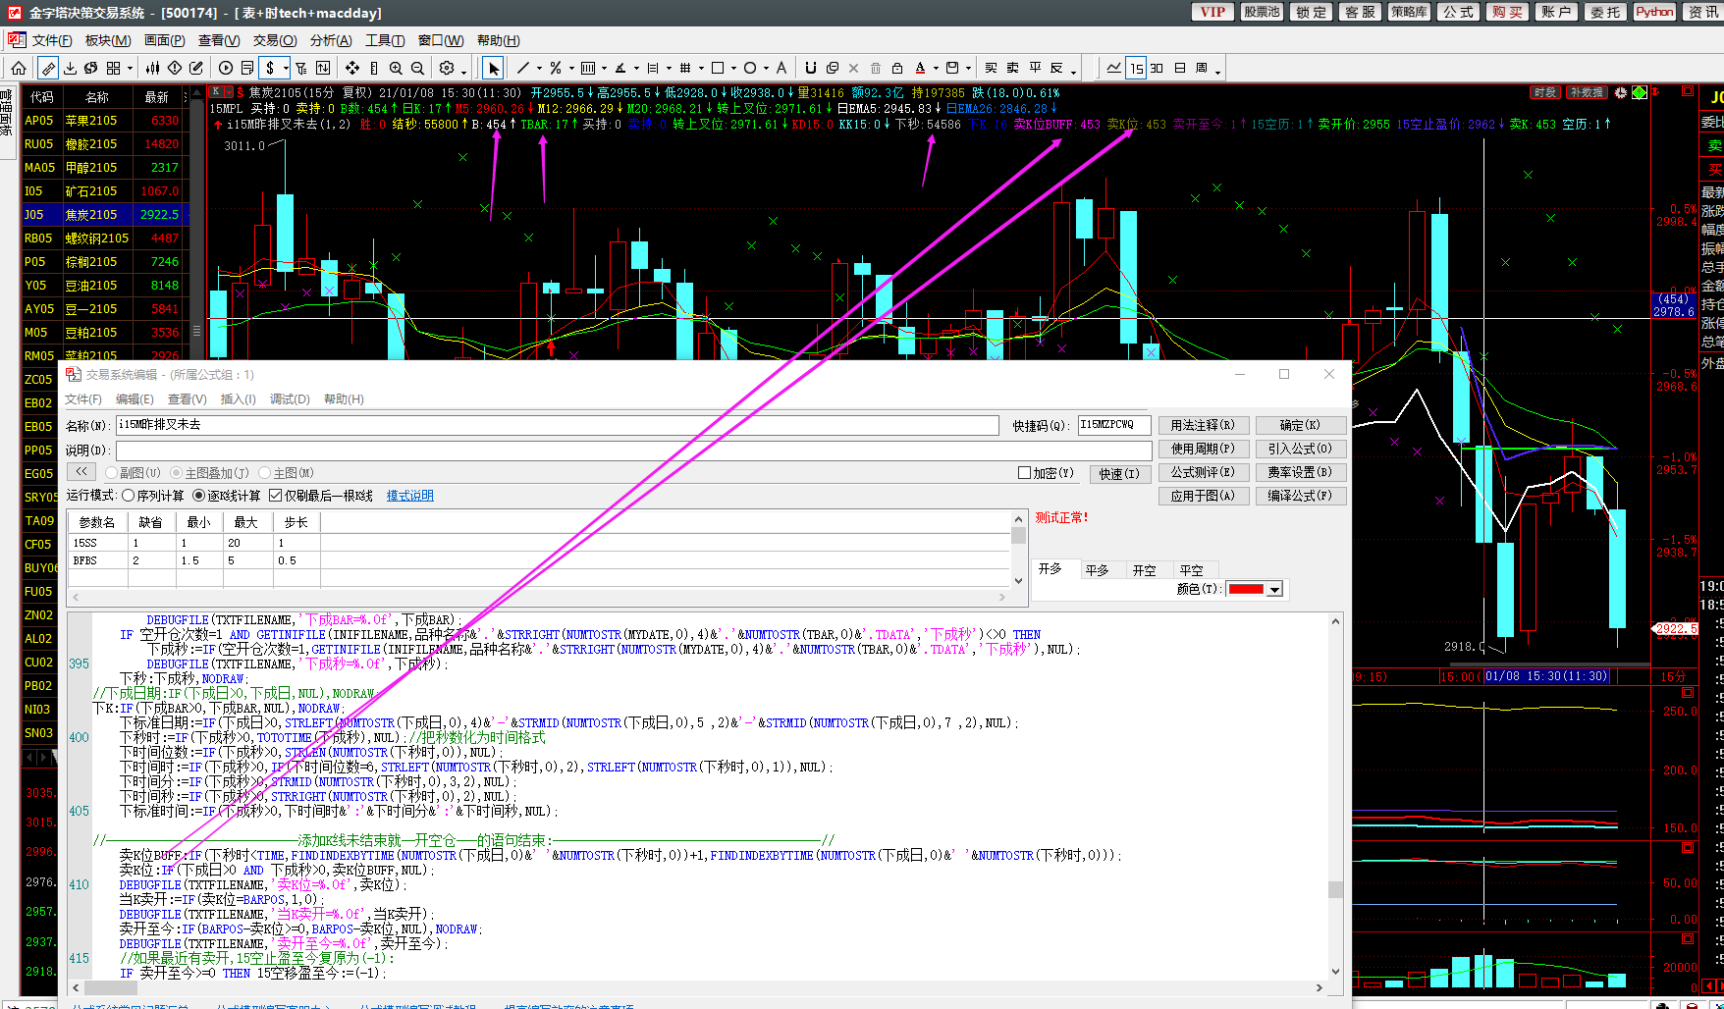Open 分析(A) menu in main window
Screen dimensions: 1724x1009
[x=331, y=40]
